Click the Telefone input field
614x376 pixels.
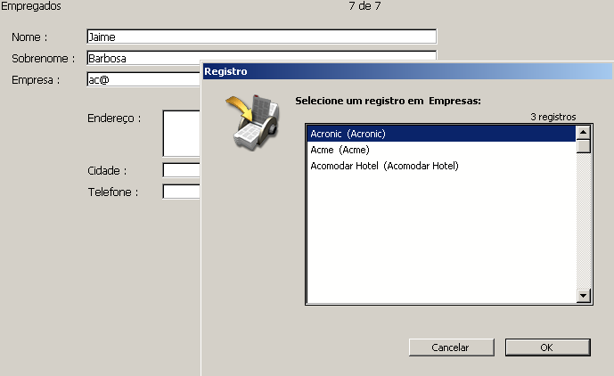point(182,192)
